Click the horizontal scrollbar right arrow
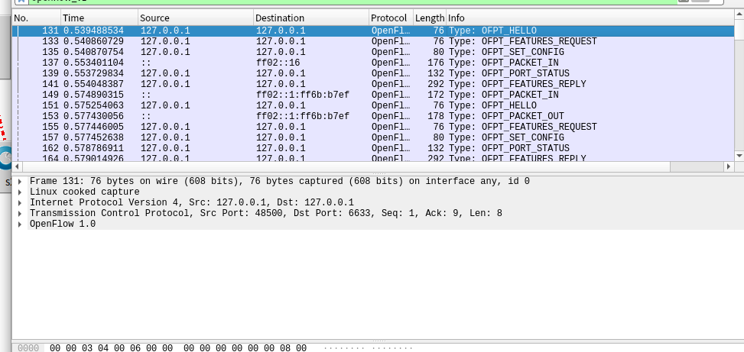This screenshot has height=352, width=744. click(x=729, y=166)
